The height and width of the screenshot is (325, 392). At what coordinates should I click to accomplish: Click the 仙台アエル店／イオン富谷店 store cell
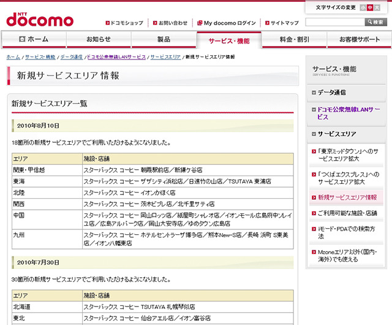click(x=188, y=318)
